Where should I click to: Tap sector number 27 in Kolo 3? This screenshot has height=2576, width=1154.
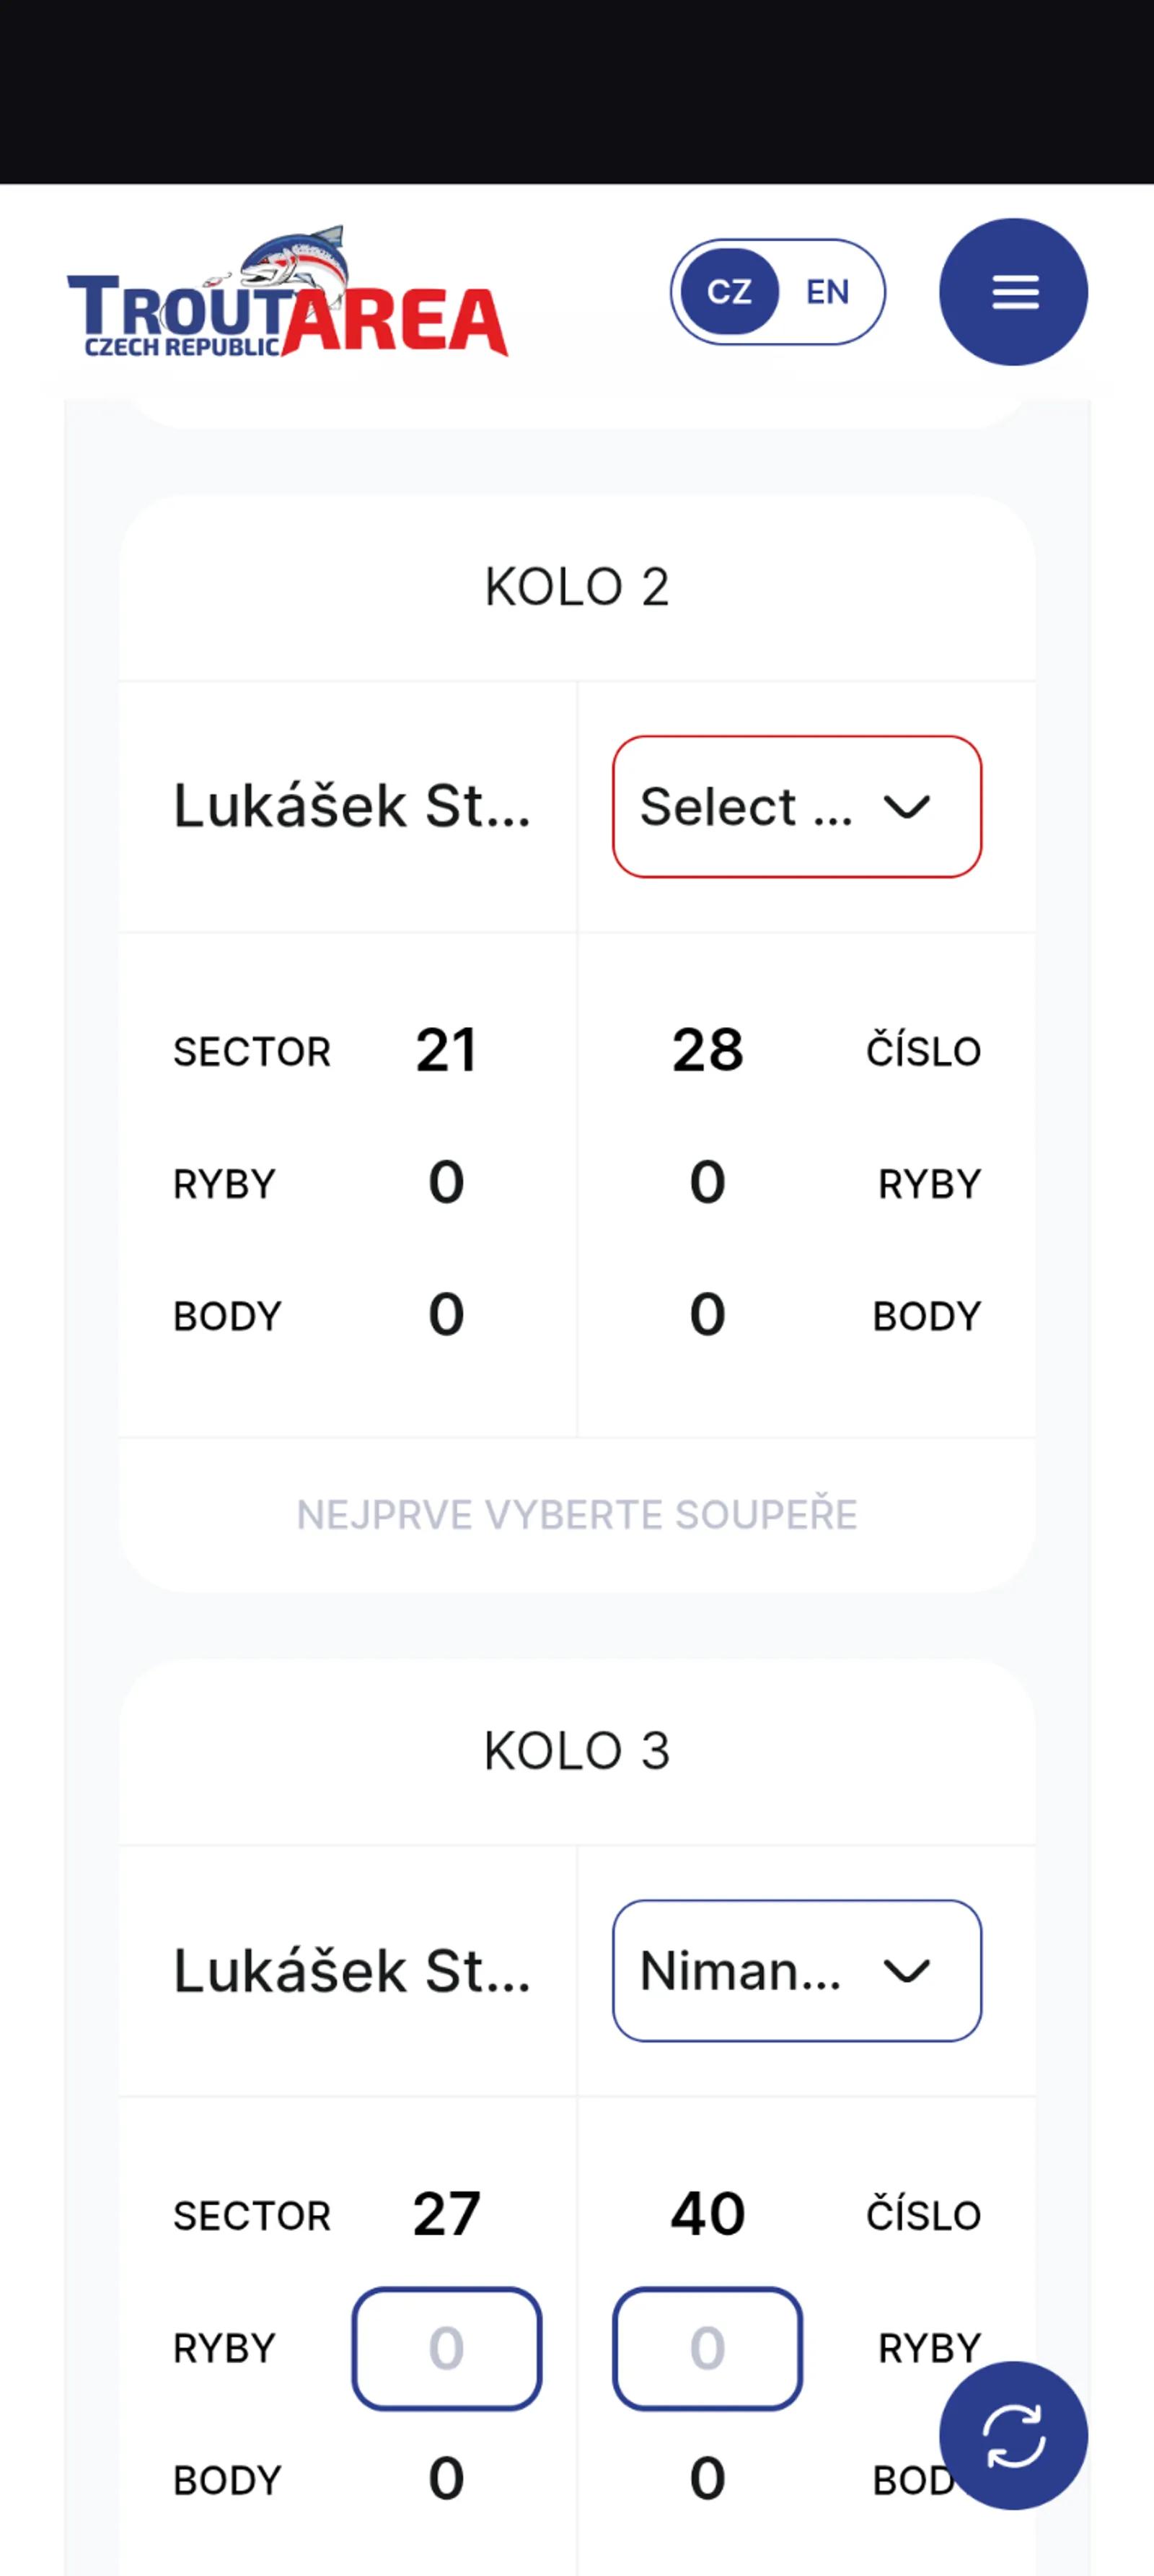446,2215
